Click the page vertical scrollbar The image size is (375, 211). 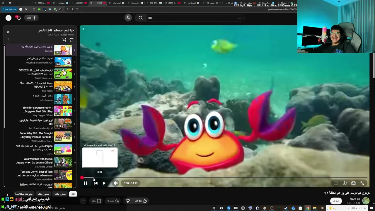pyautogui.click(x=374, y=66)
